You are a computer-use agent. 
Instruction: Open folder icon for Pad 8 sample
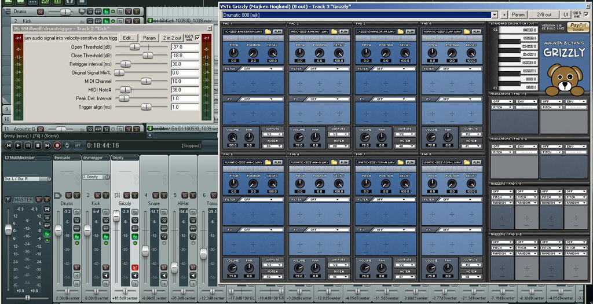(467, 162)
